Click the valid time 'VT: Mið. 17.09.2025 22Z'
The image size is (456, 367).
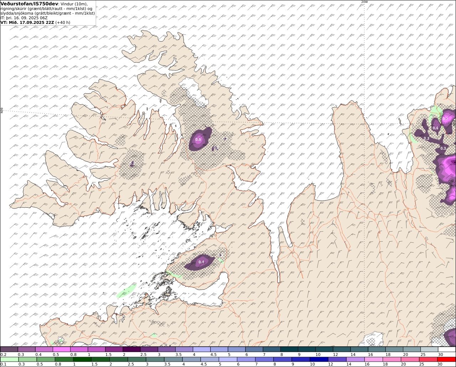[27, 22]
